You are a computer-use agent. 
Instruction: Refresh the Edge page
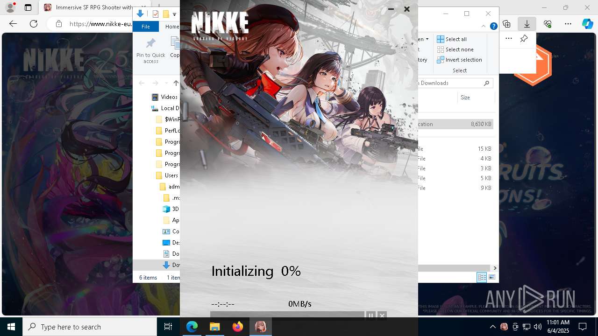coord(34,24)
